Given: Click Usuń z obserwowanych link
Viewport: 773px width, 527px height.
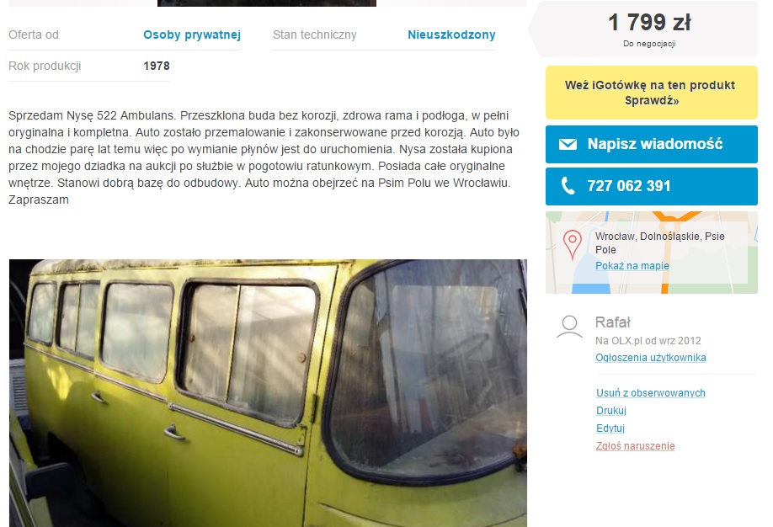Looking at the screenshot, I should click(650, 393).
